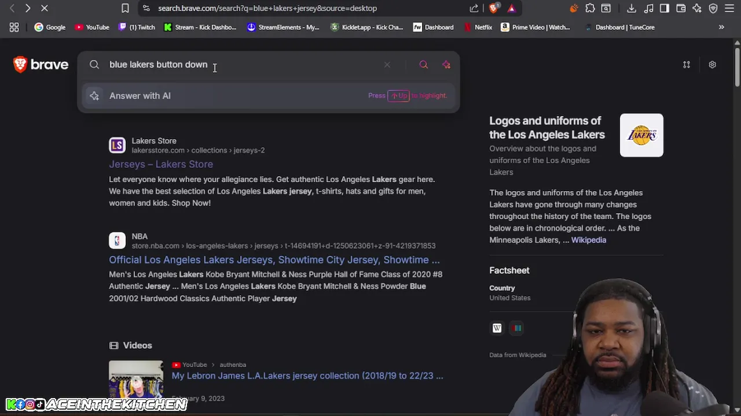Click the Wikipedia W profile icon
Image resolution: width=741 pixels, height=416 pixels.
(x=497, y=328)
